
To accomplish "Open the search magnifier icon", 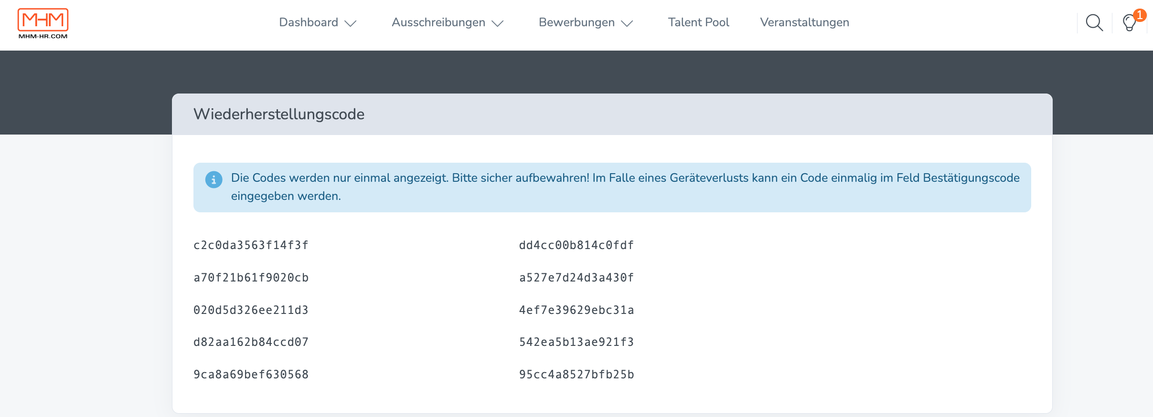I will 1094,22.
